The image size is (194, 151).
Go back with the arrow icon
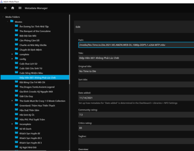click(x=5, y=8)
